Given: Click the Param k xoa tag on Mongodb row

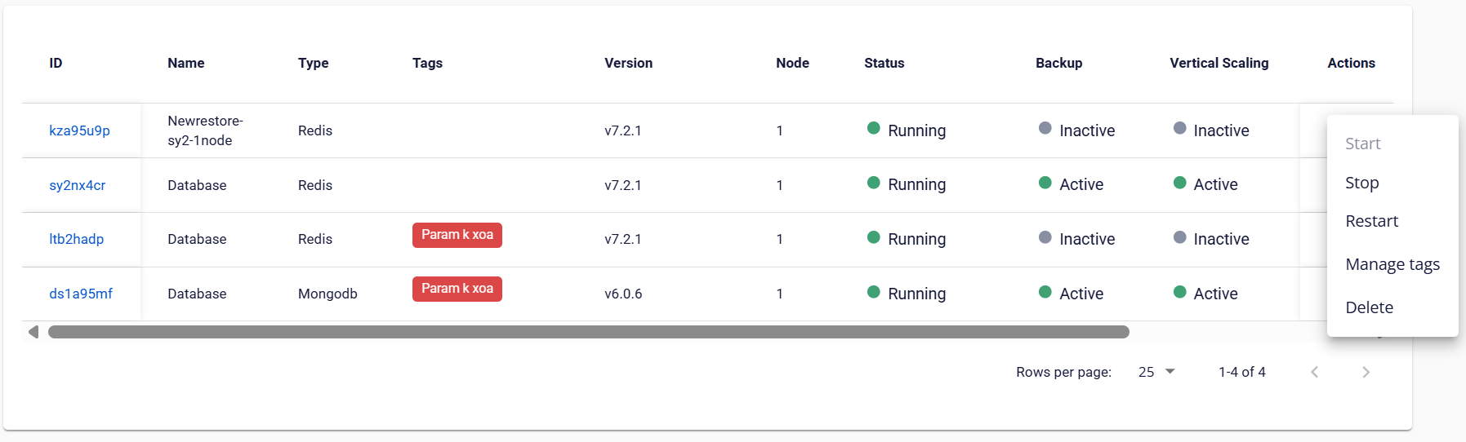Looking at the screenshot, I should [457, 289].
